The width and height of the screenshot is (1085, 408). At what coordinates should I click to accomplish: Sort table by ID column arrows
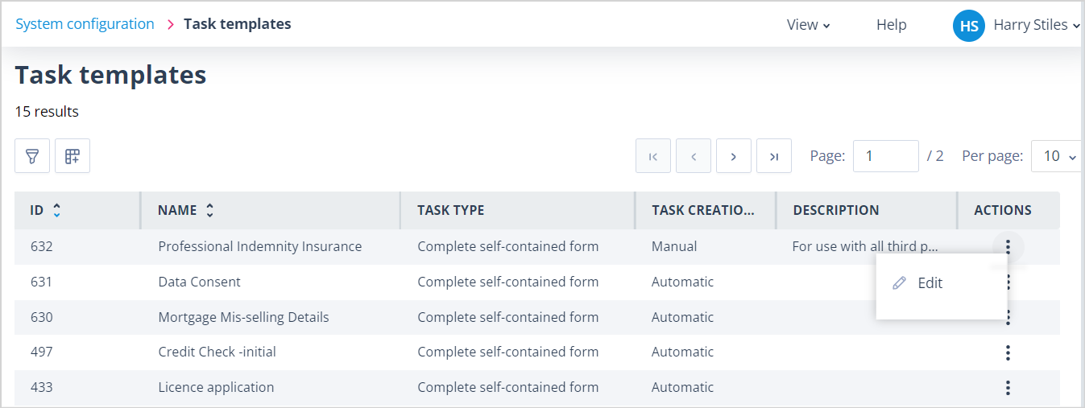click(56, 210)
